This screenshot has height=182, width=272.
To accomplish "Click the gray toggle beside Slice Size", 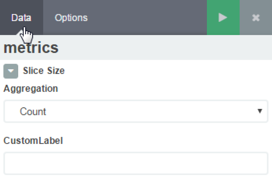I will (11, 71).
